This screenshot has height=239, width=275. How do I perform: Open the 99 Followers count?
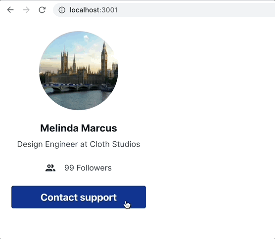(88, 168)
